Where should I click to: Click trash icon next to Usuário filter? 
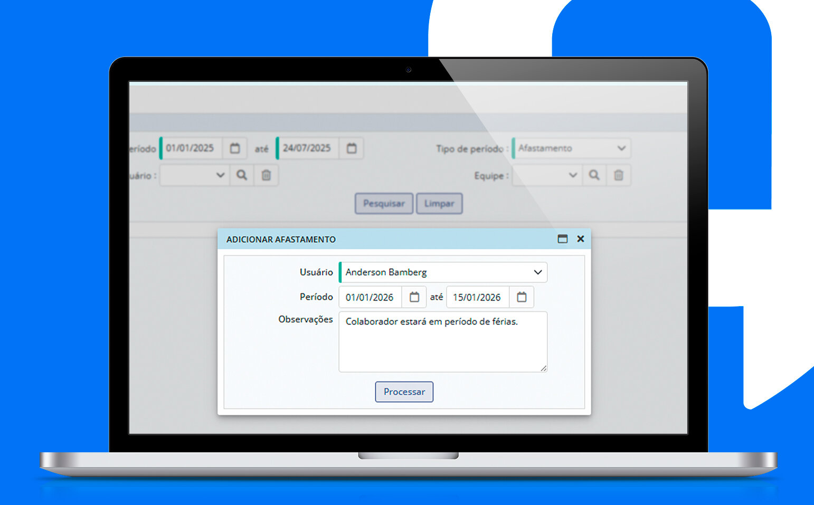pyautogui.click(x=266, y=175)
